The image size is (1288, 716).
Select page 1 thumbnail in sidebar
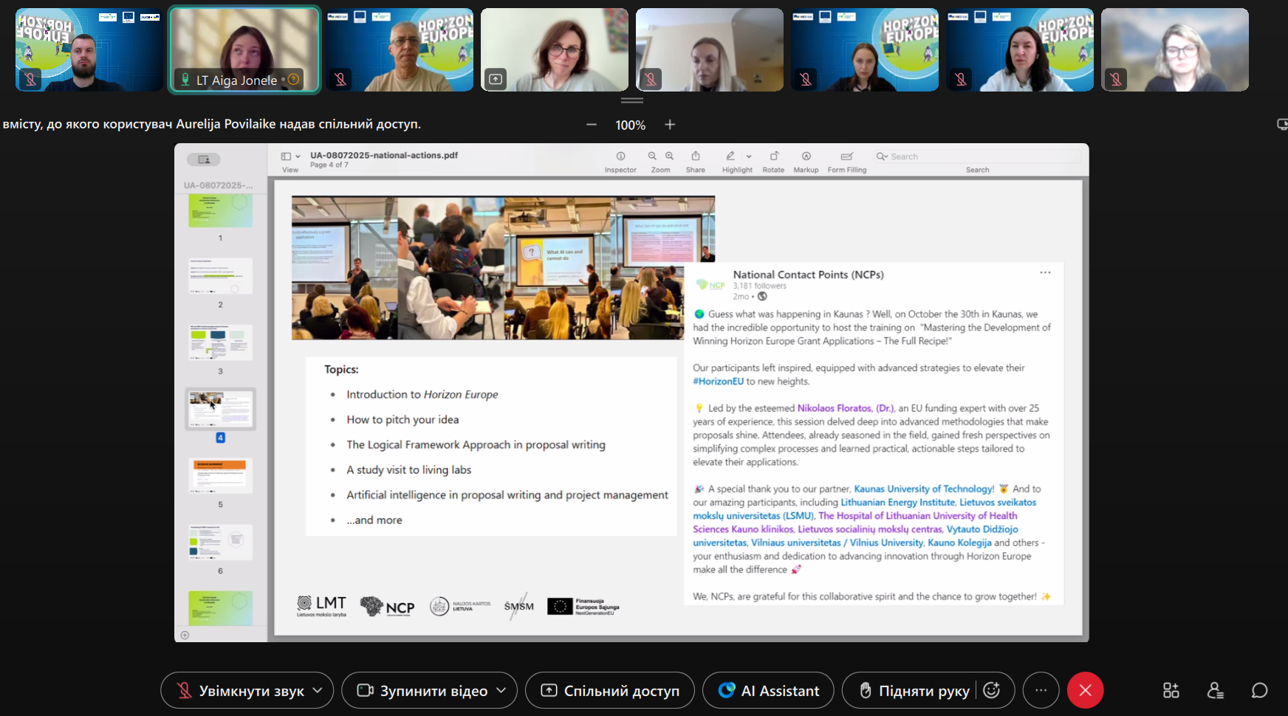[x=220, y=211]
